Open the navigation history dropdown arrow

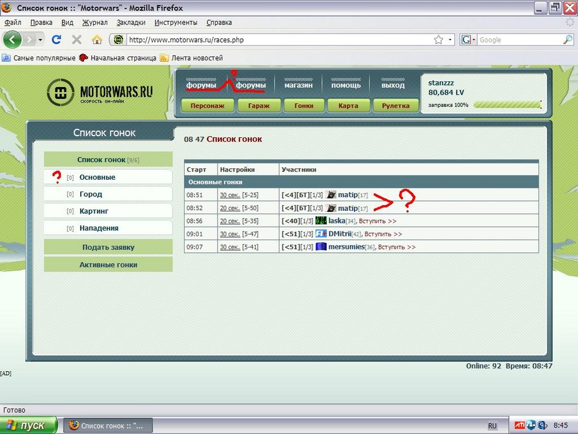tap(40, 40)
